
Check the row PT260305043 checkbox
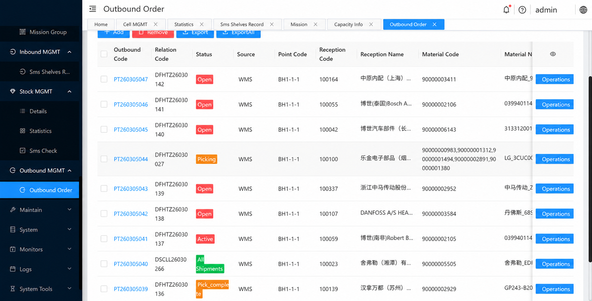point(104,188)
